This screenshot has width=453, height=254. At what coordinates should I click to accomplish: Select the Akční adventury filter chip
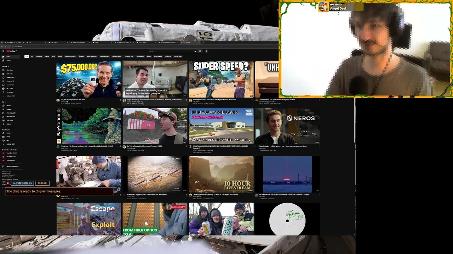92,56
